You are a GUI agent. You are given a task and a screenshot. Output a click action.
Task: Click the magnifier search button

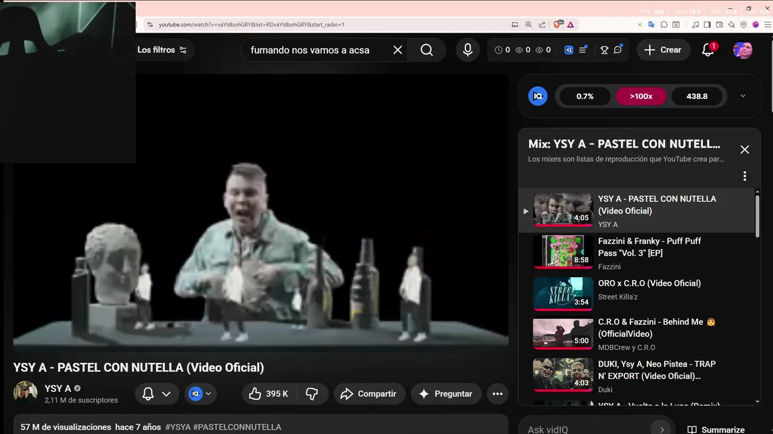click(x=427, y=50)
